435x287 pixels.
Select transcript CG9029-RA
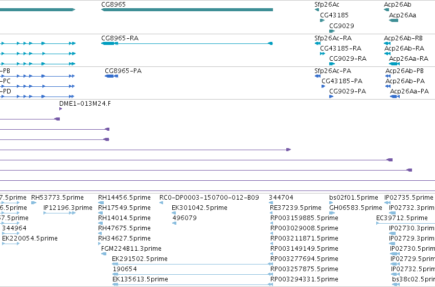tap(332, 64)
